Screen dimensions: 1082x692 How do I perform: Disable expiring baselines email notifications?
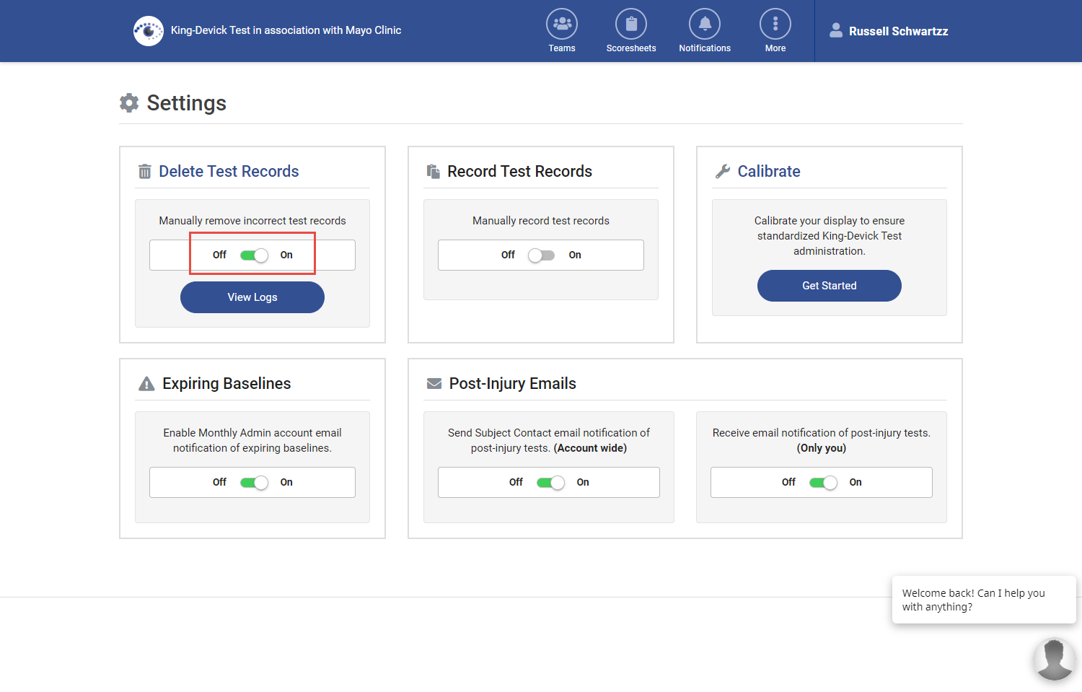[252, 482]
